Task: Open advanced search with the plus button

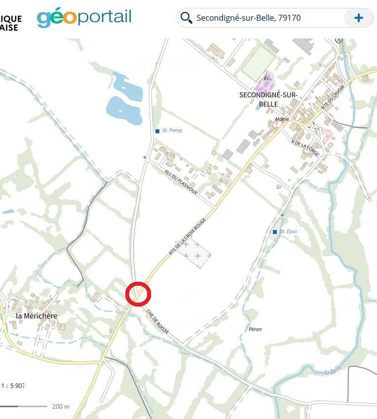Action: point(358,18)
